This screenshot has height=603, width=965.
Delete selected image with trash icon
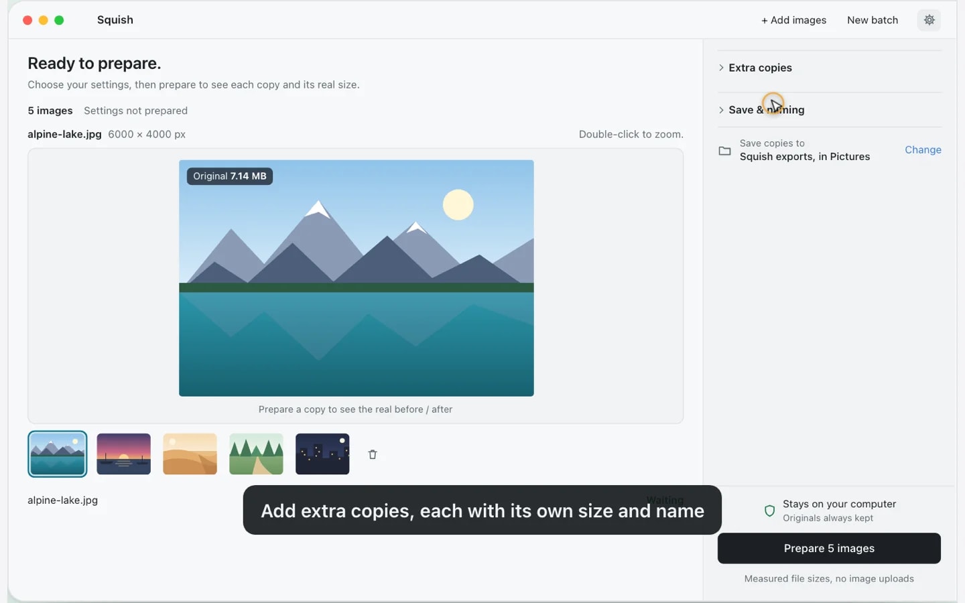pyautogui.click(x=373, y=454)
